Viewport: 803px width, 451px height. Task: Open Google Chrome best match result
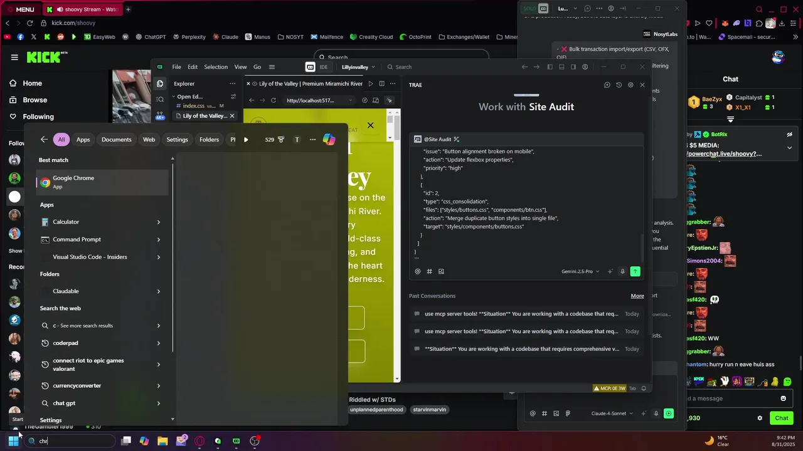(x=103, y=182)
